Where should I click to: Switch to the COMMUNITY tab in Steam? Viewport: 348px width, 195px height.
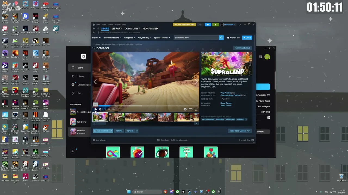pyautogui.click(x=132, y=28)
